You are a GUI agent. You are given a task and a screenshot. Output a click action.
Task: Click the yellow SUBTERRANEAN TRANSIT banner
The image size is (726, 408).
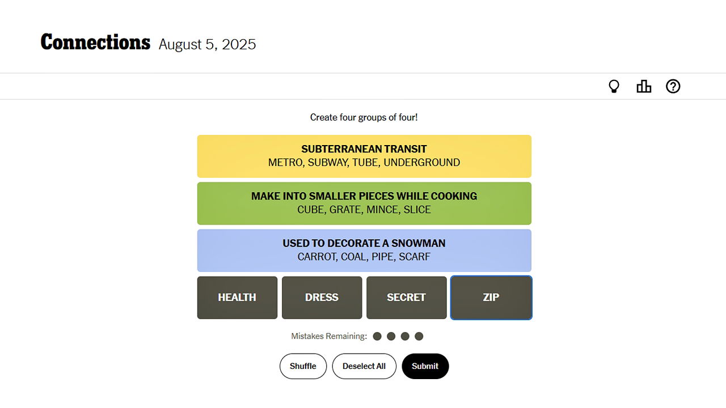click(364, 156)
